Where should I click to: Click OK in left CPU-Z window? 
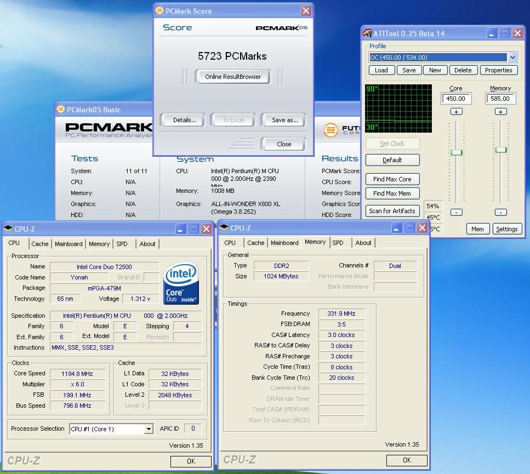tap(191, 461)
